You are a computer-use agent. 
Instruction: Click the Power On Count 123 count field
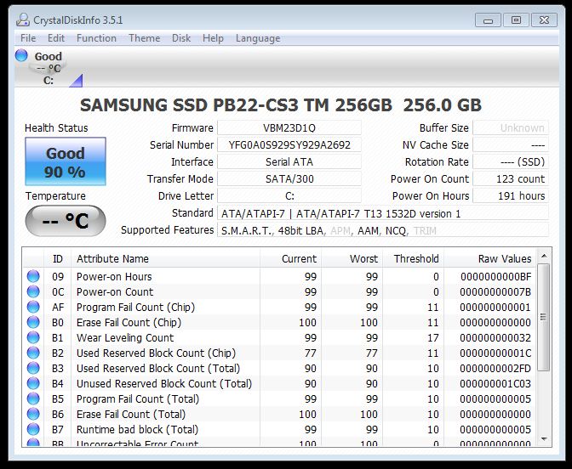click(511, 178)
